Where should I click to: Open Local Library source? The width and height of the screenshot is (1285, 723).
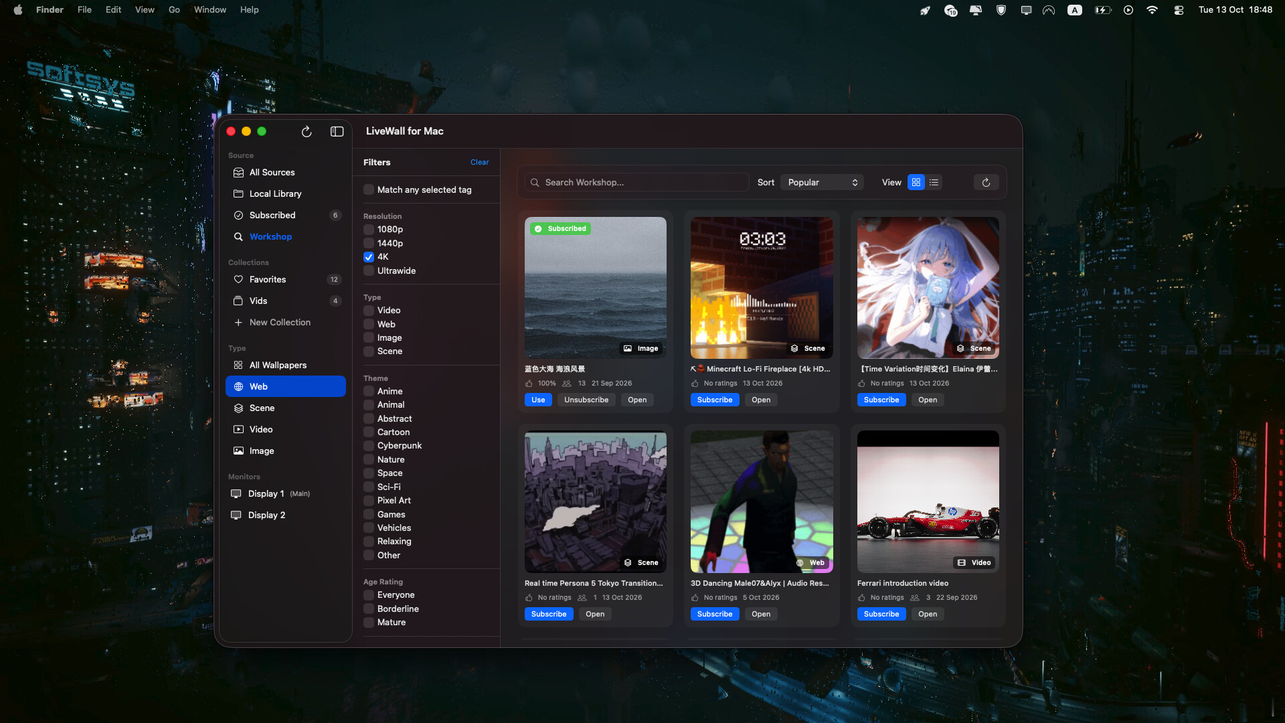pos(286,193)
